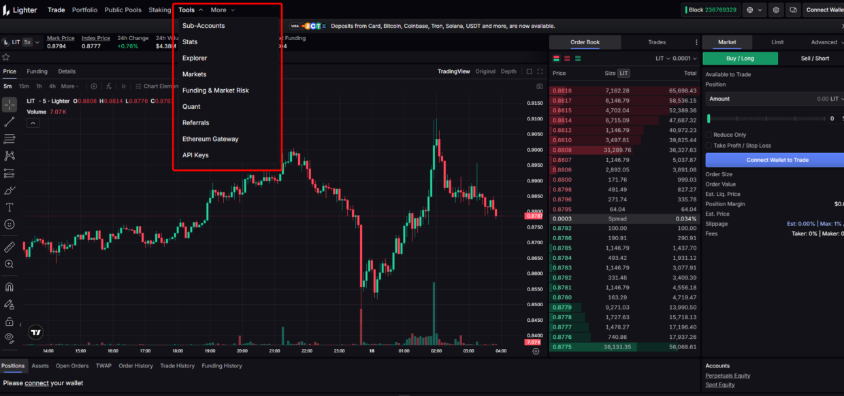Open the Fibonacci retracement tool
844x396 pixels.
click(10, 139)
